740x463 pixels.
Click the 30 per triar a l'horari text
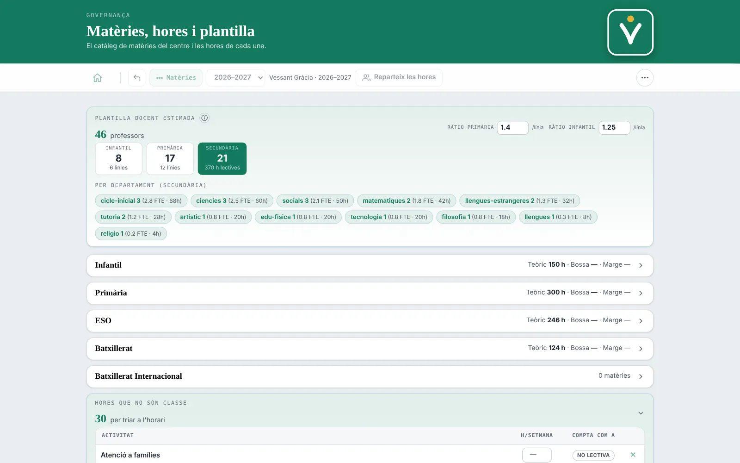pyautogui.click(x=130, y=419)
